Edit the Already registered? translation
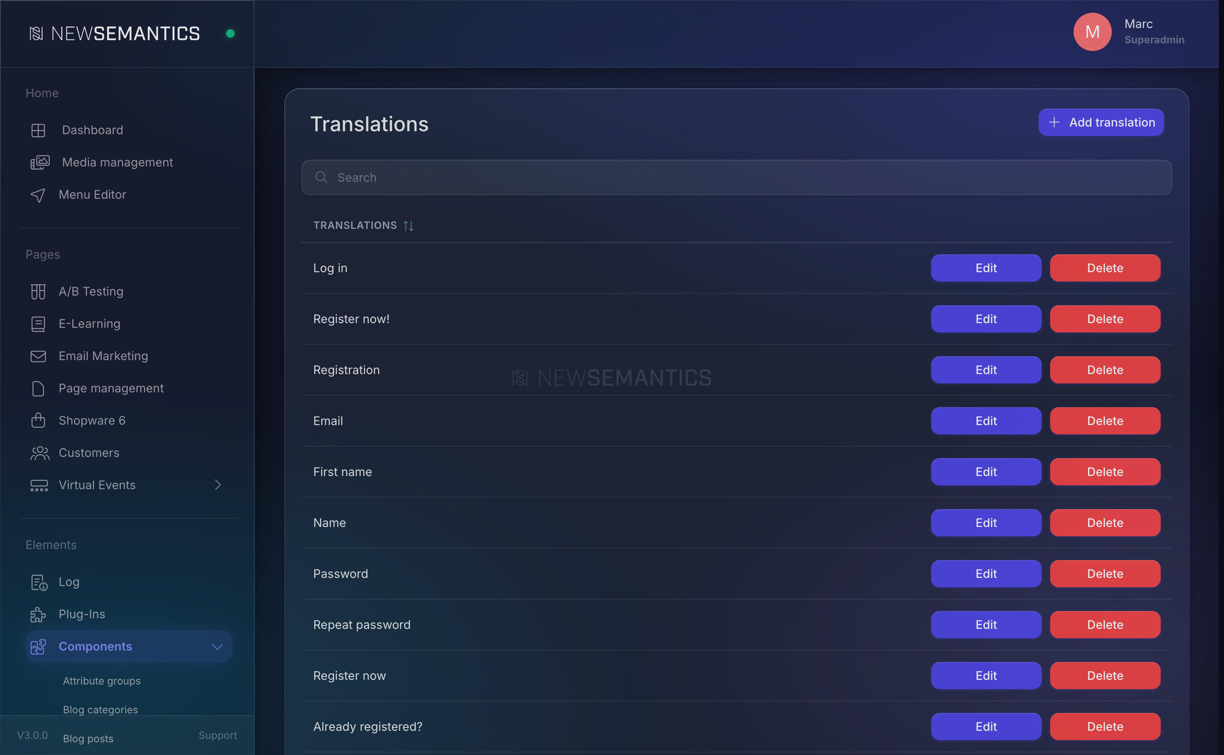 point(986,727)
